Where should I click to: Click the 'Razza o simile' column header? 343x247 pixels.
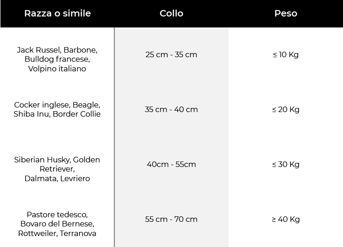[x=57, y=13]
